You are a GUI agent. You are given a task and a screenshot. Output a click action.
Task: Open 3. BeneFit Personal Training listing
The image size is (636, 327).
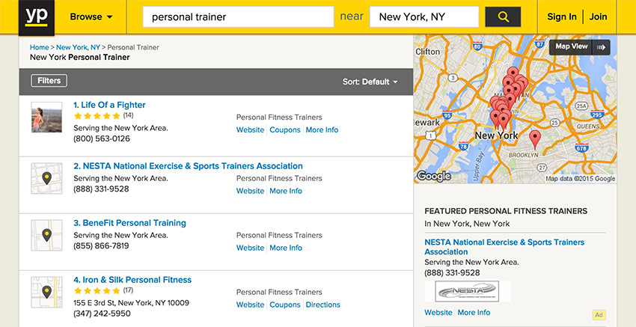click(129, 223)
